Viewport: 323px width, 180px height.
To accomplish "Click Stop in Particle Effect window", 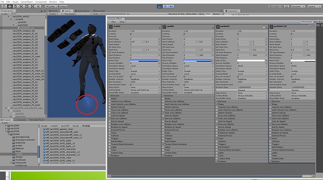I will [122, 22].
